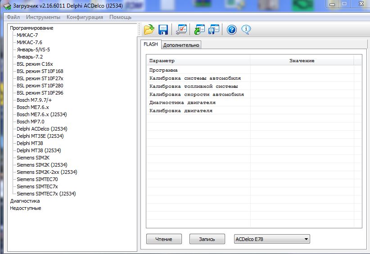This screenshot has width=370, height=254.
Task: Minimize the Загрузчик window
Action: click(332, 4)
